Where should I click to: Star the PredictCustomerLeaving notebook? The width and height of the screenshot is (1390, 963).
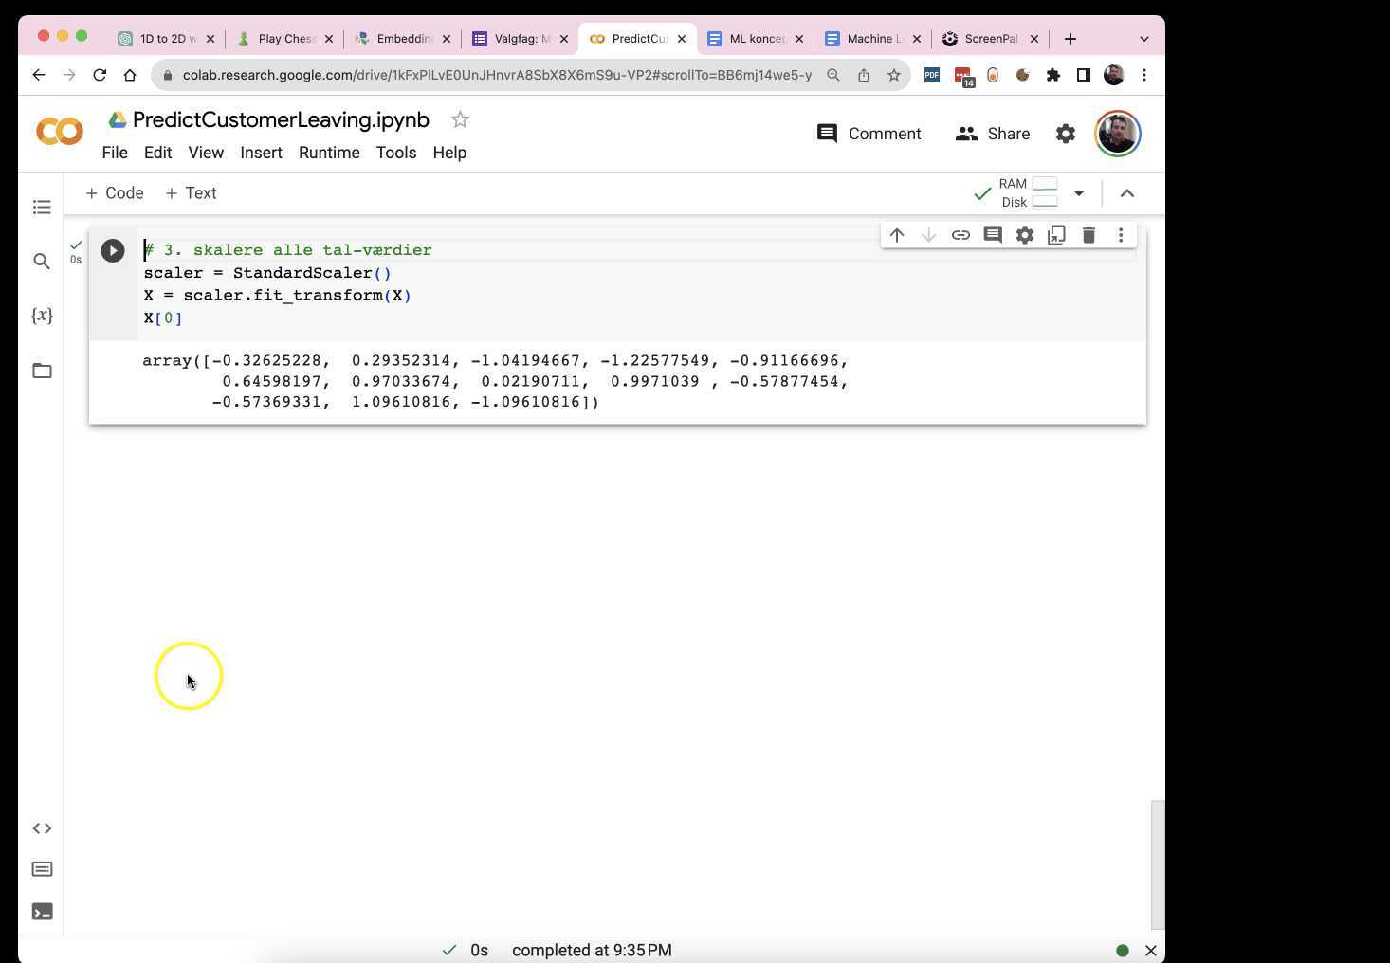[460, 119]
